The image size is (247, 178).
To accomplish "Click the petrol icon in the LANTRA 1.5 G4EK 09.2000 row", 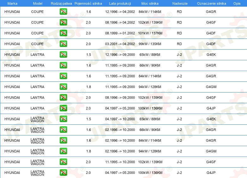I will [63, 55].
